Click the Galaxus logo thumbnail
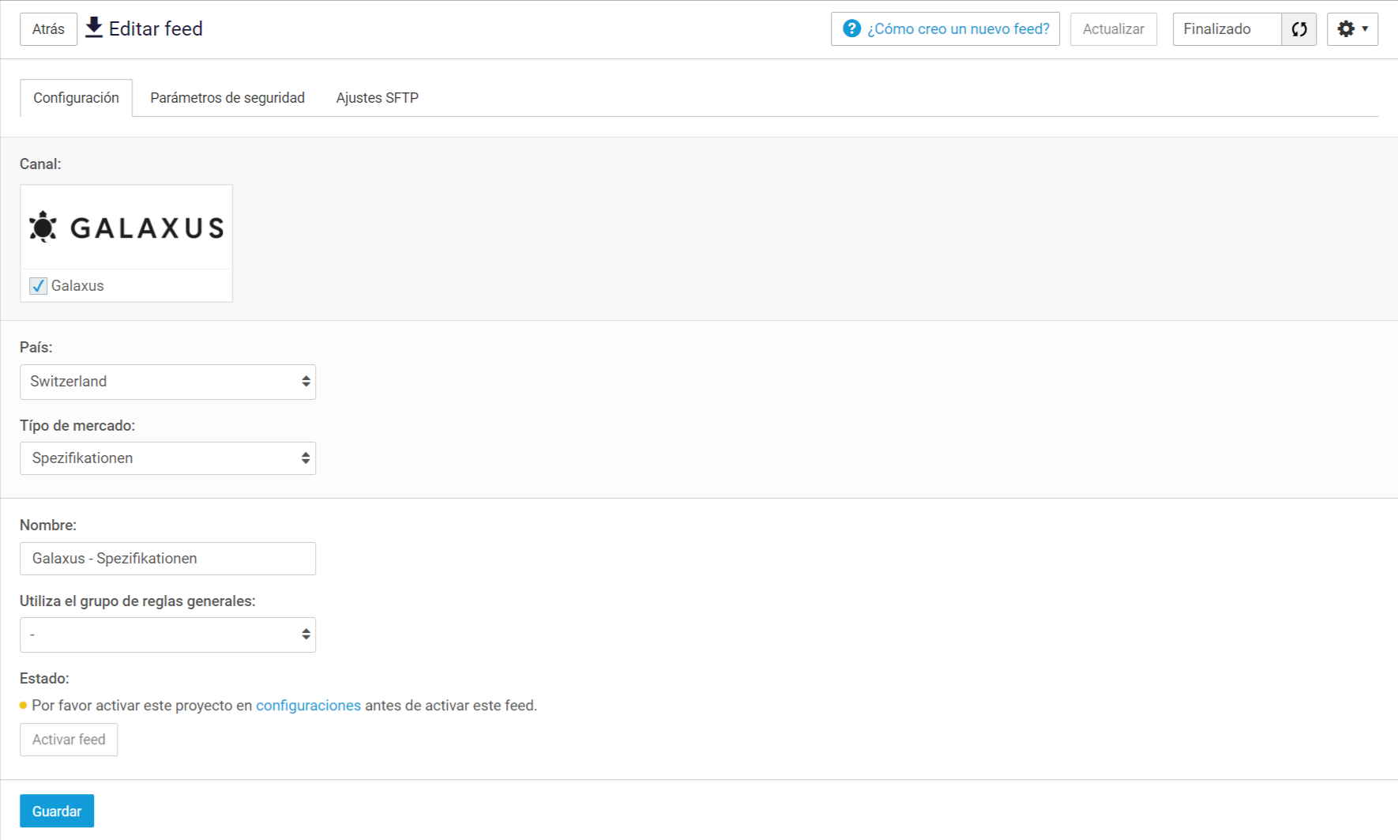 click(x=126, y=228)
